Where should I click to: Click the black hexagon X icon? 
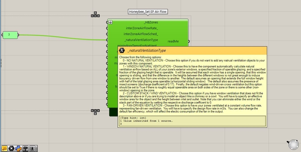pos(12,148)
